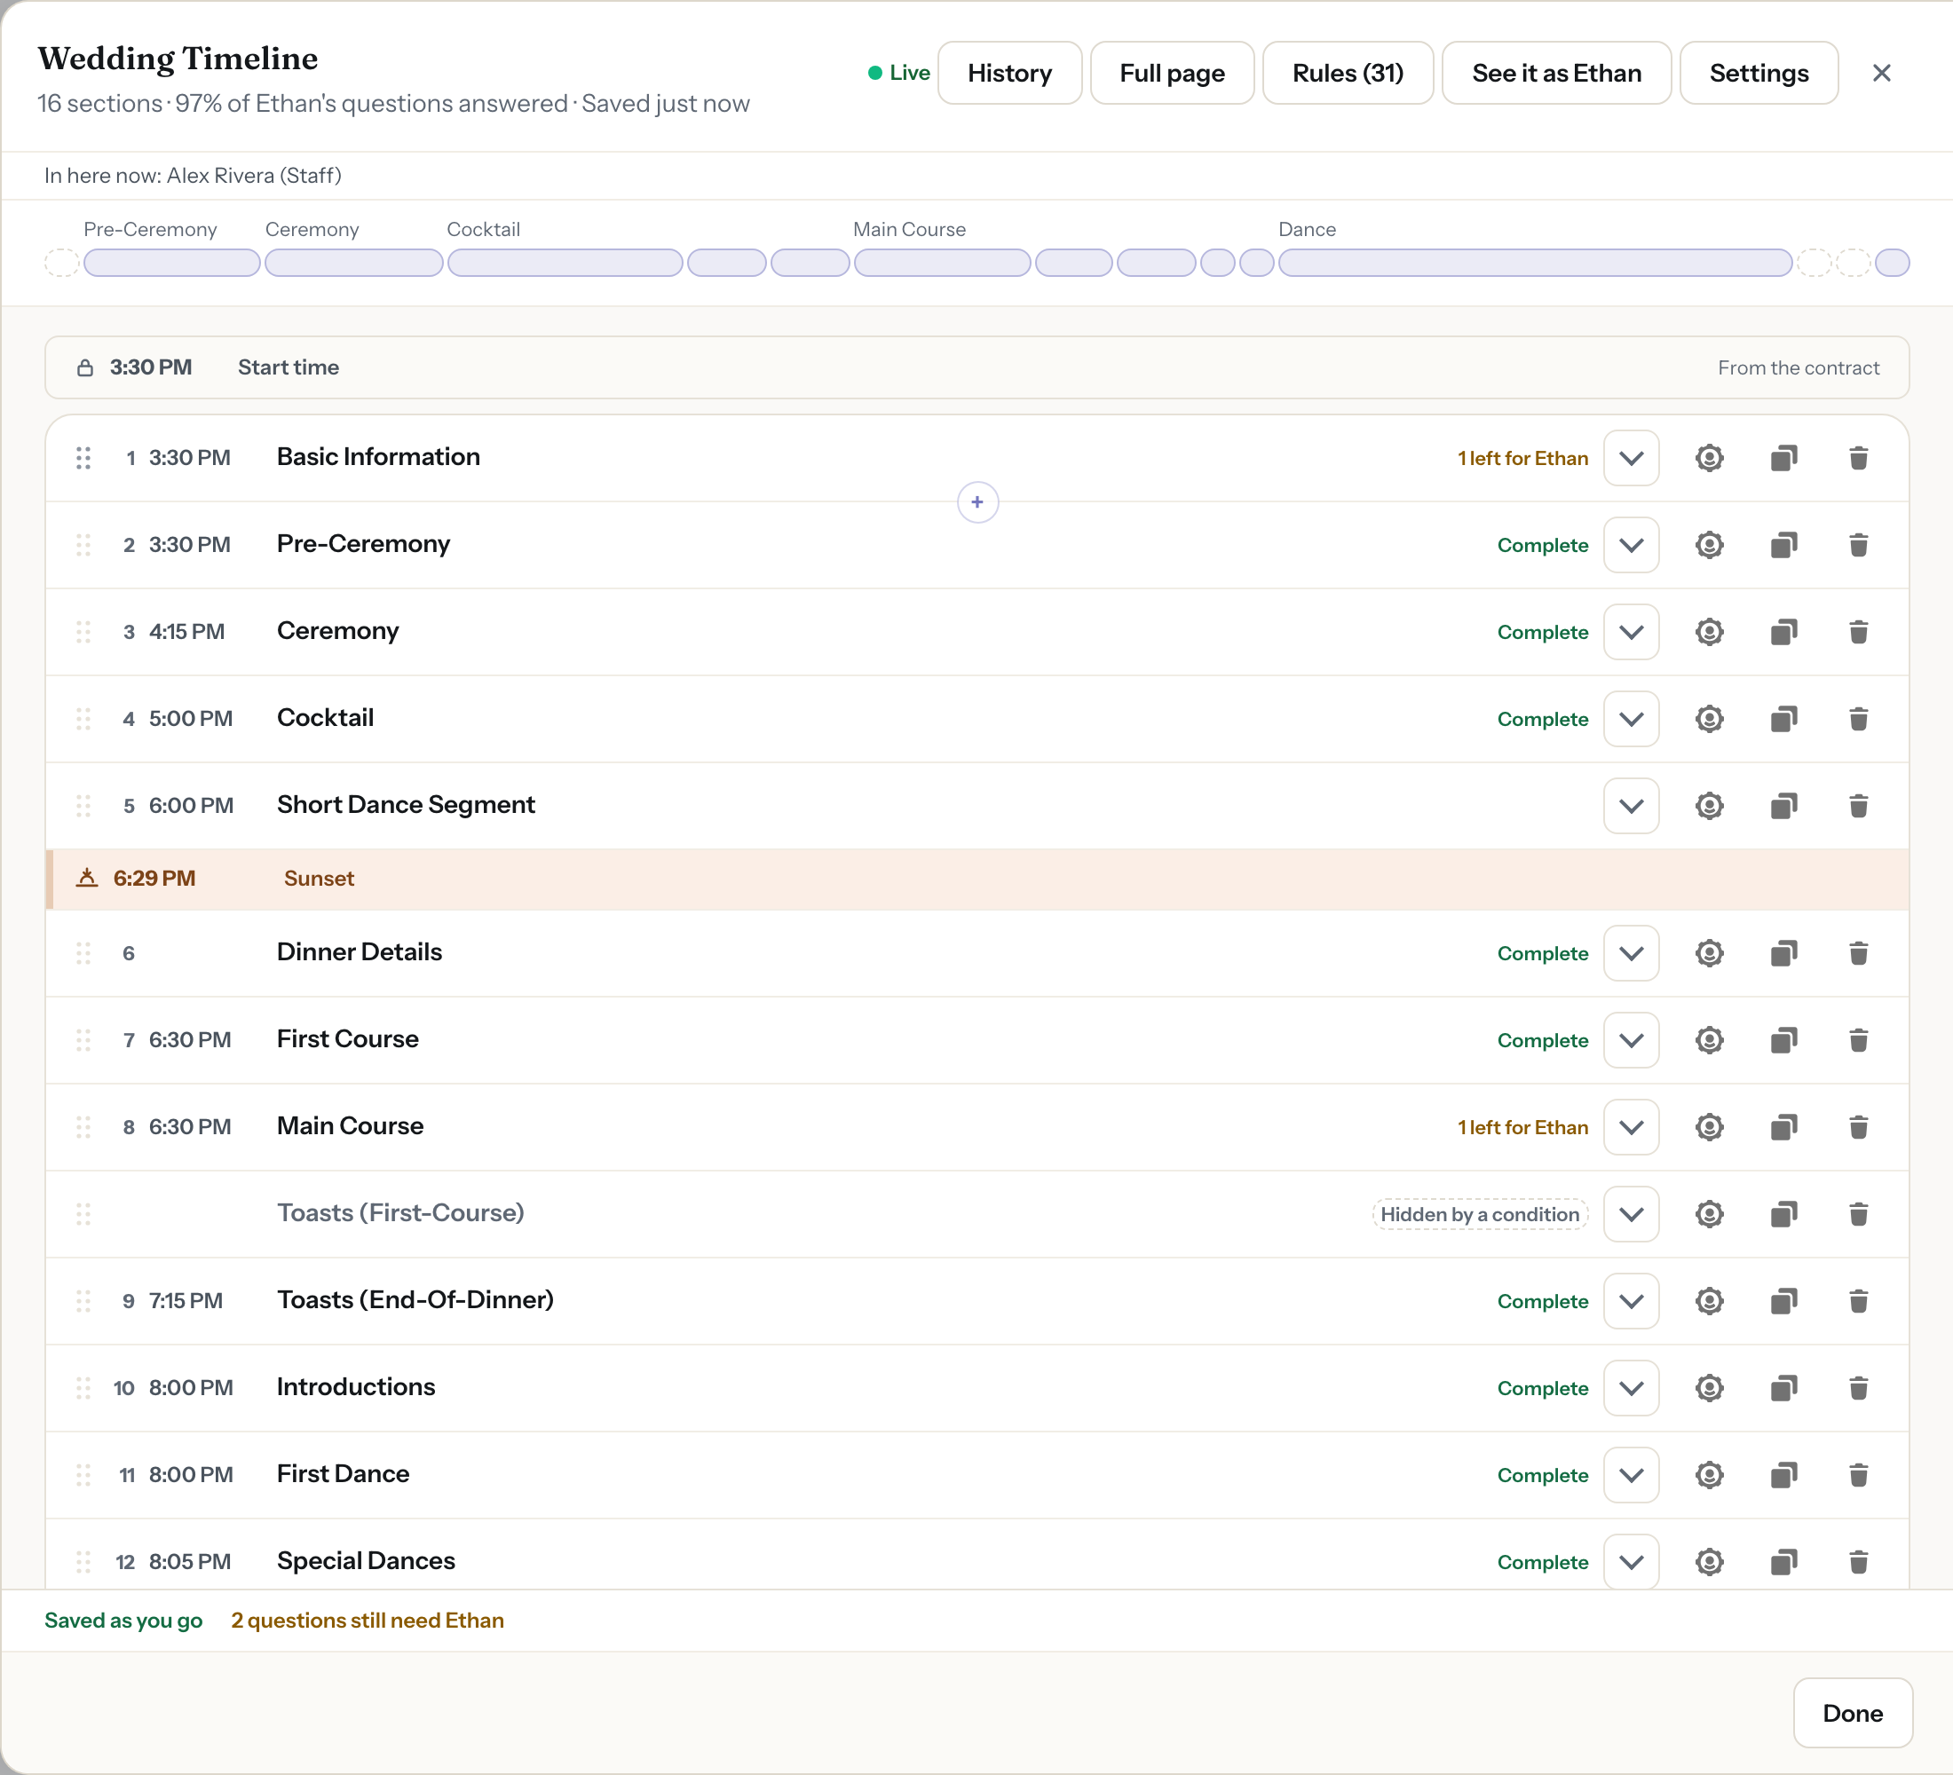Expand the First Dance section chevron

[x=1631, y=1475]
